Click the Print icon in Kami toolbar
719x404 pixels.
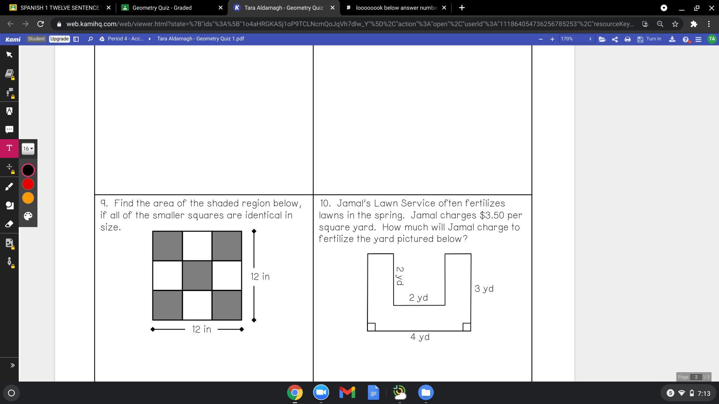tap(628, 39)
